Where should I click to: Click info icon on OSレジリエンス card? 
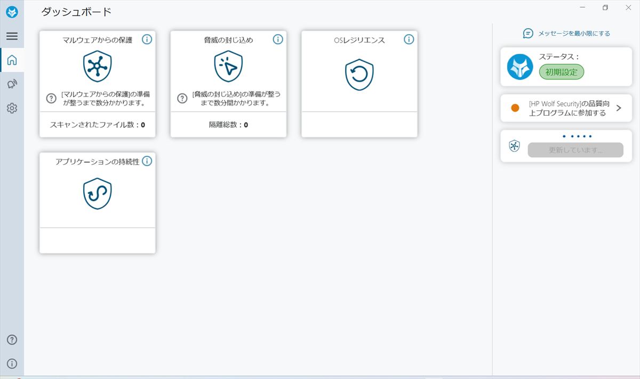[x=409, y=39]
